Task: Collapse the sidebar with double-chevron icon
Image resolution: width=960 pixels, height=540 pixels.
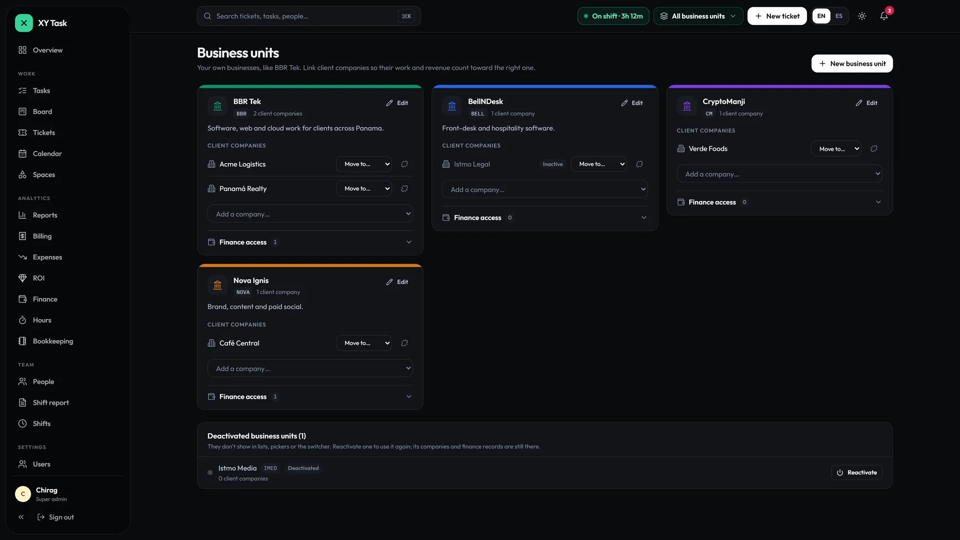Action: (x=21, y=517)
